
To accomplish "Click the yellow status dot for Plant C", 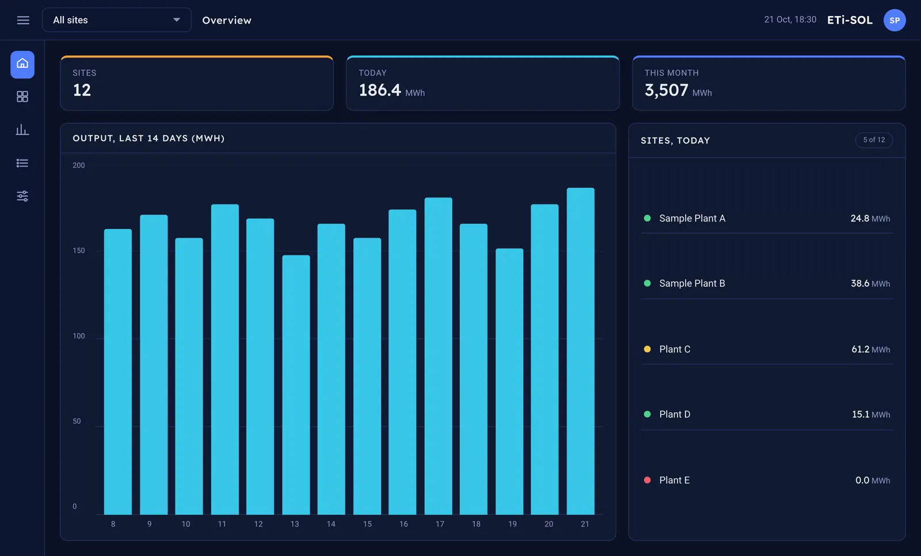I will coord(647,349).
